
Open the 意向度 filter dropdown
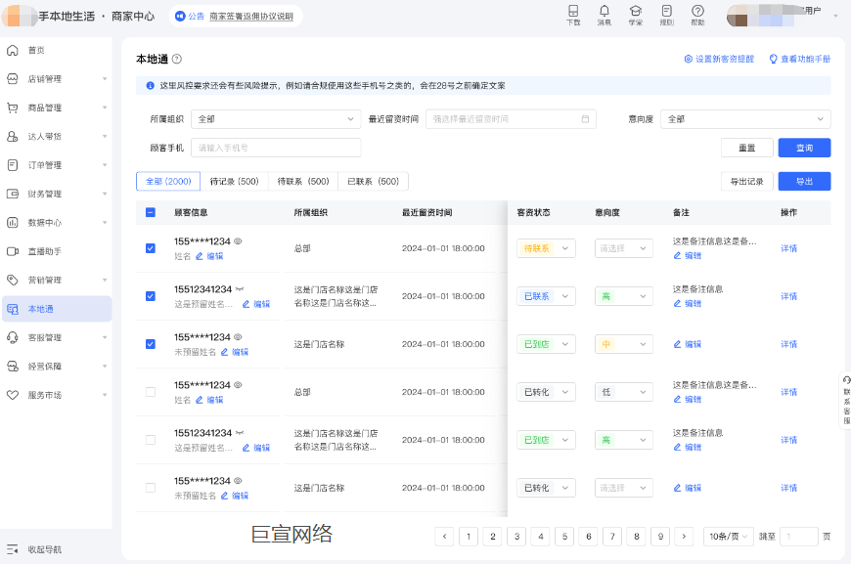[x=745, y=117]
